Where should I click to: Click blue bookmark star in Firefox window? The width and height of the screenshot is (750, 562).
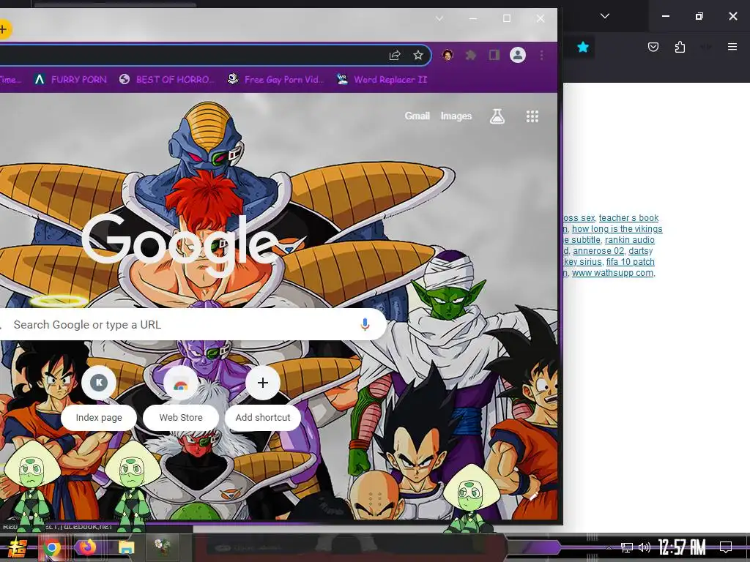click(x=582, y=47)
